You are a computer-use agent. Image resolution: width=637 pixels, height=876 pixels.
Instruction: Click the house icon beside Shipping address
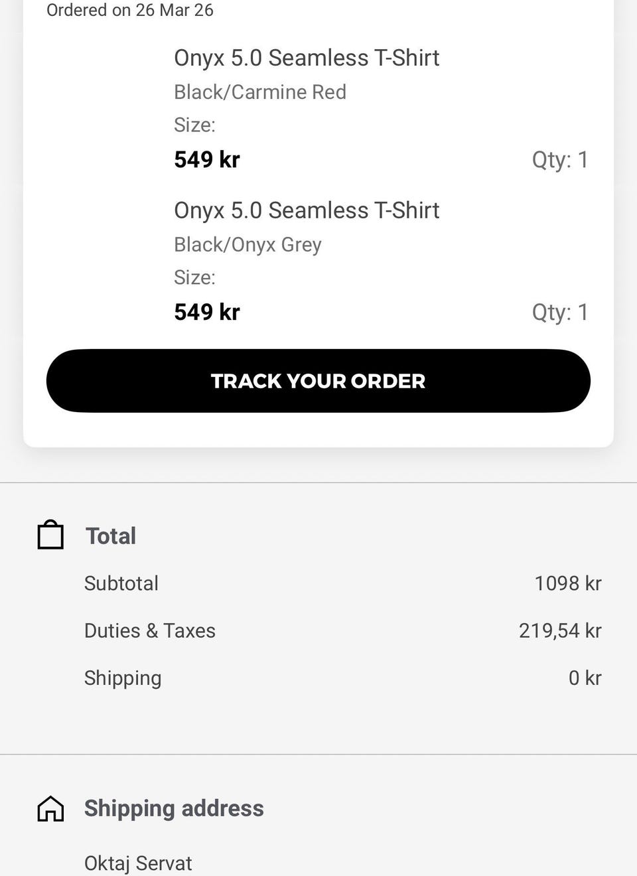50,808
